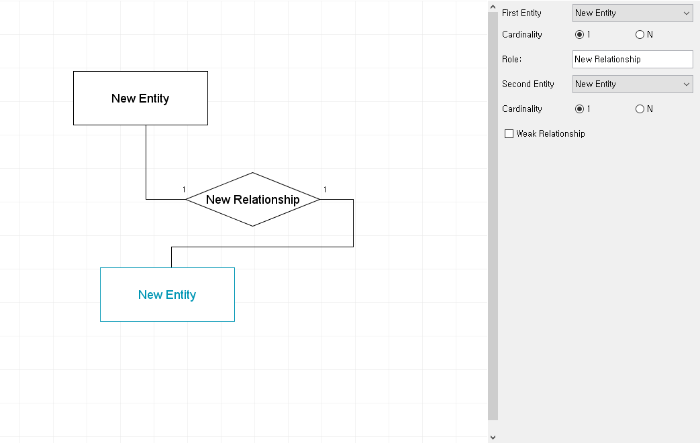This screenshot has height=443, width=700.
Task: Open the First Entity dropdown
Action: tap(633, 13)
